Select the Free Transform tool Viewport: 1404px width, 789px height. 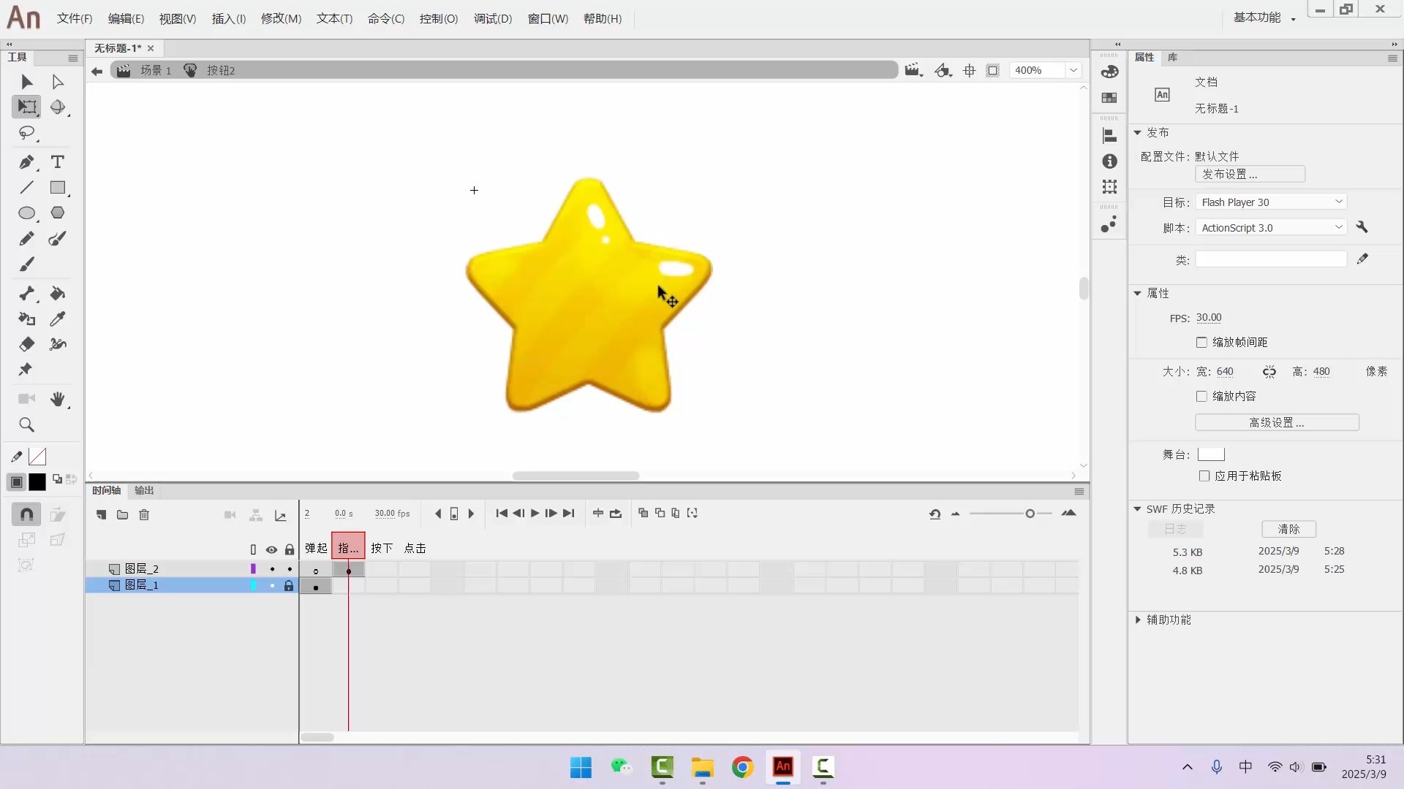[x=26, y=107]
